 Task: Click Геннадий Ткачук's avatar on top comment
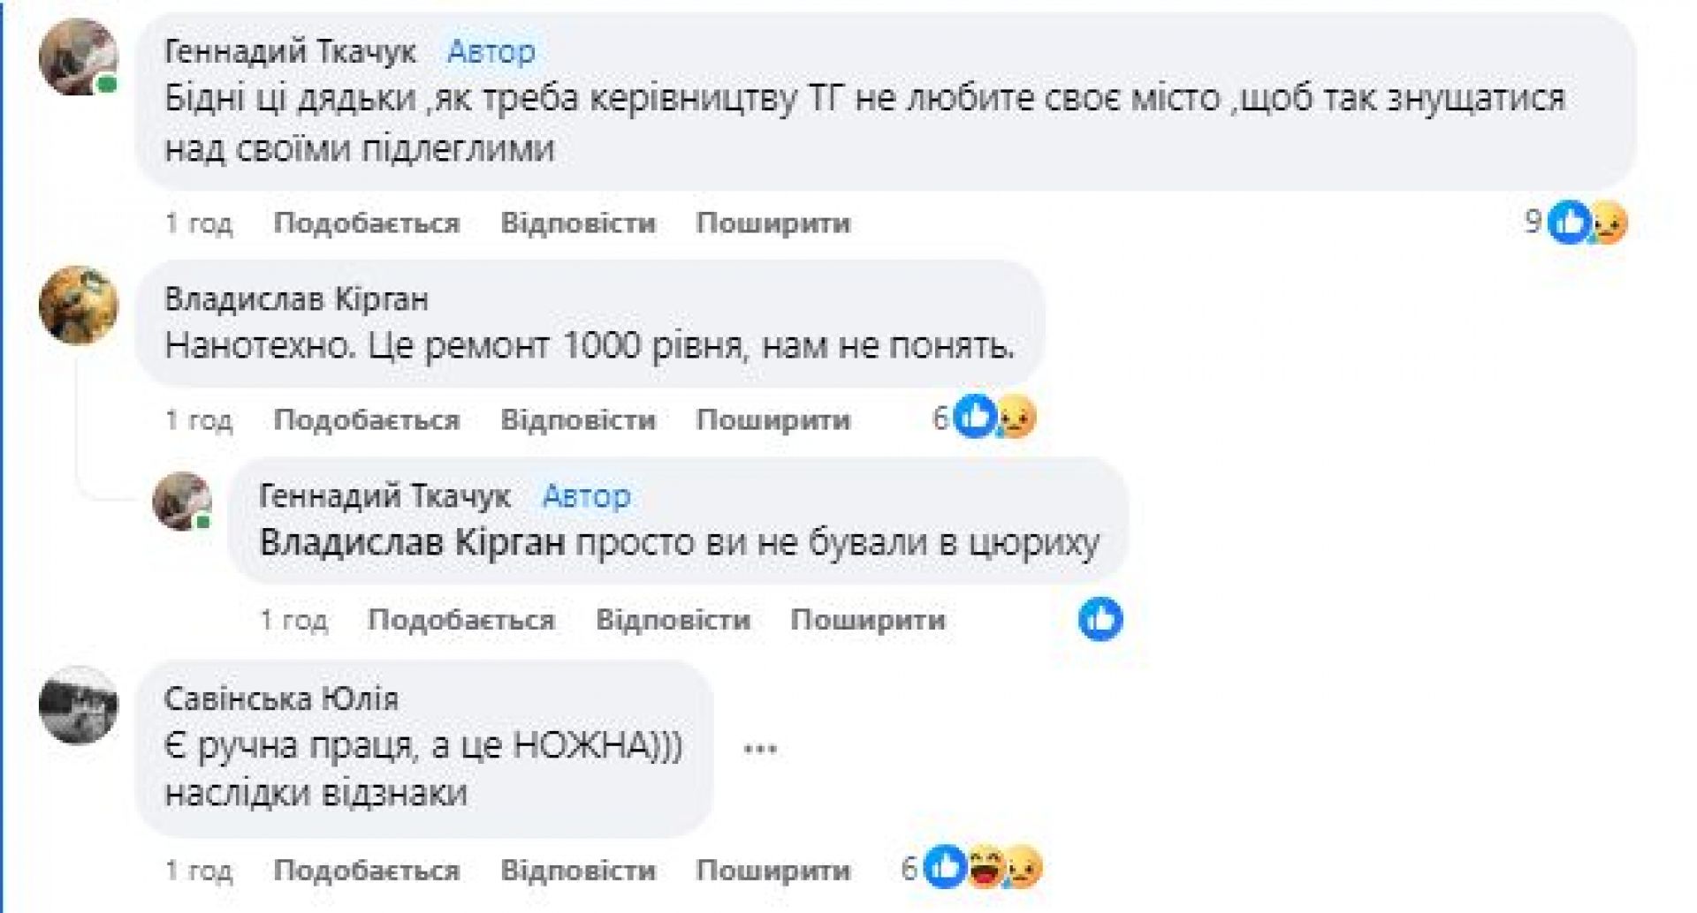click(78, 57)
